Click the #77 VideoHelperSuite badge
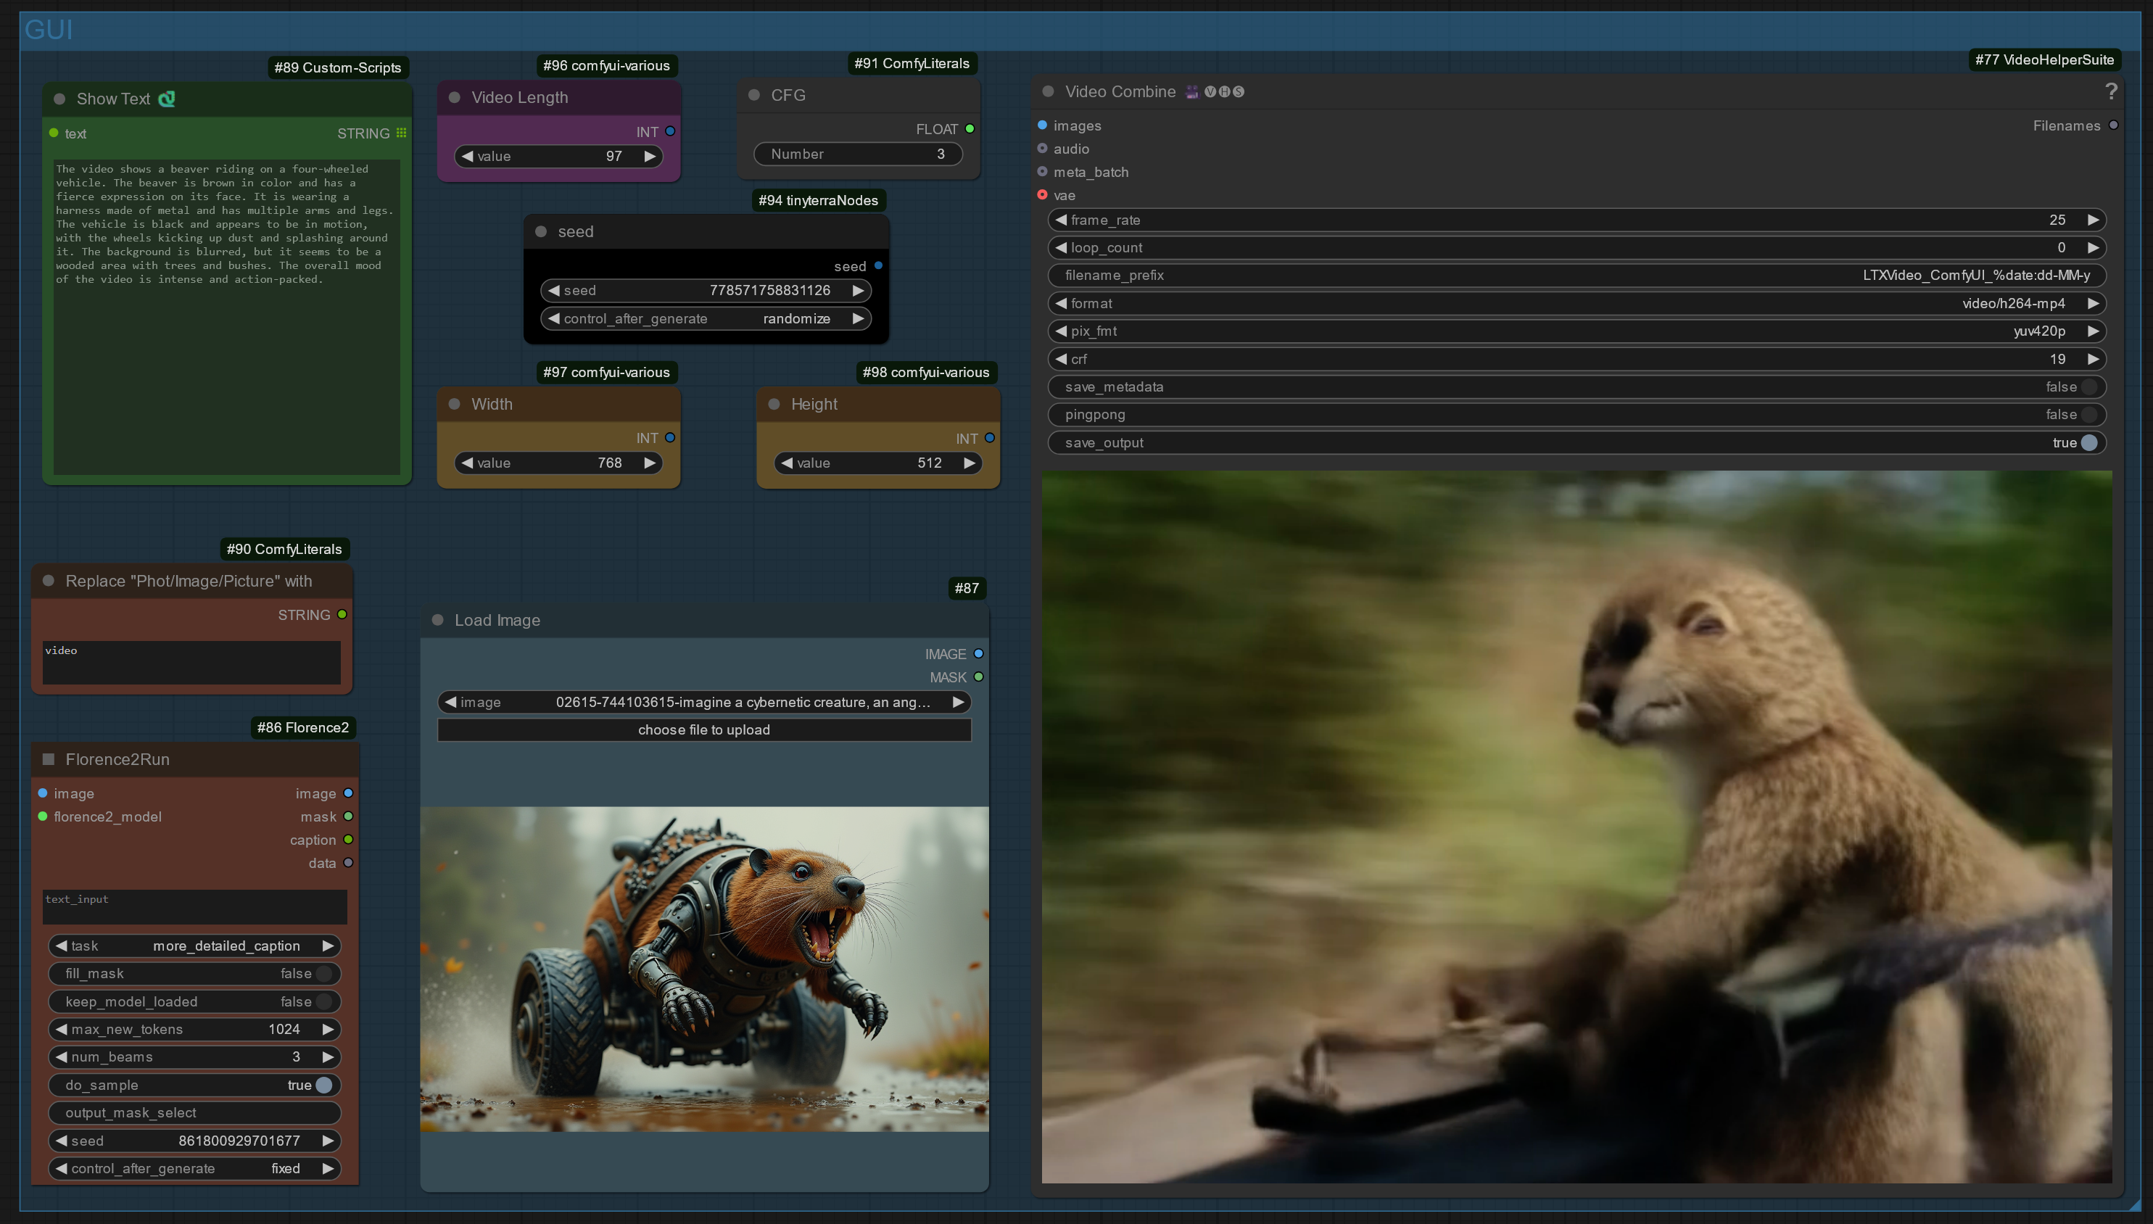 2044,59
